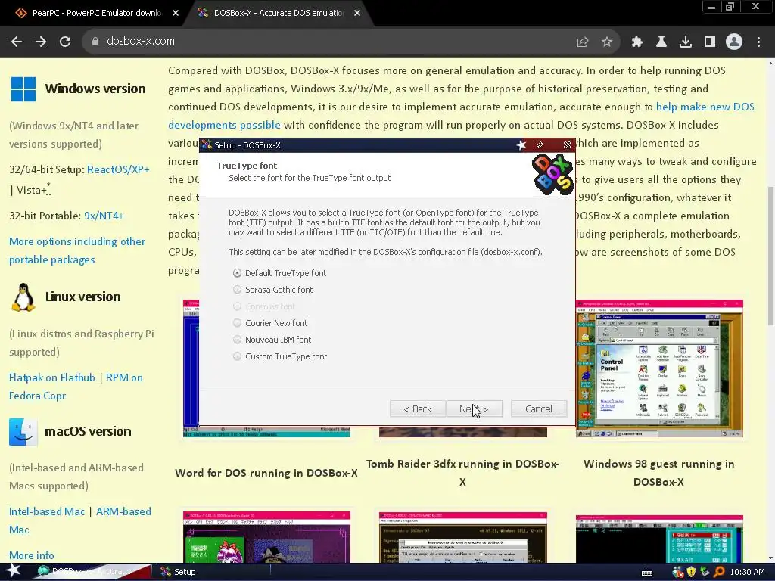Select Default TrueType font option

(x=279, y=273)
